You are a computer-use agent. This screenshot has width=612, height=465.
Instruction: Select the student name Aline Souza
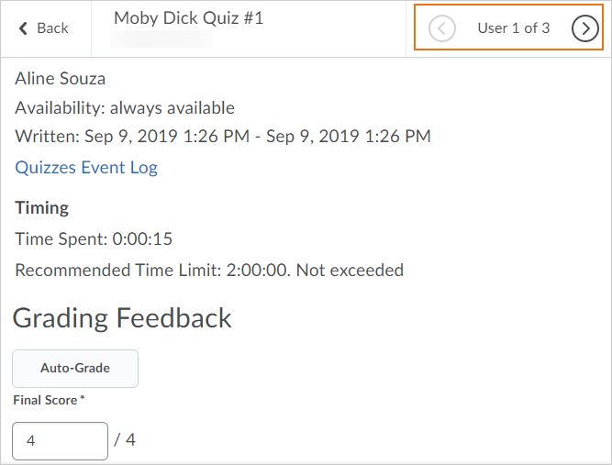point(60,79)
